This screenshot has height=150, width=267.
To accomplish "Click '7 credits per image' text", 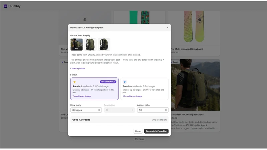I will (x=82, y=96).
